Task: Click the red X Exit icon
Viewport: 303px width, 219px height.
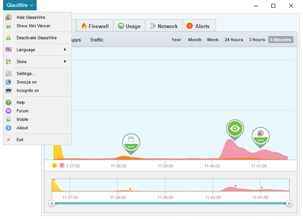Action: point(8,140)
